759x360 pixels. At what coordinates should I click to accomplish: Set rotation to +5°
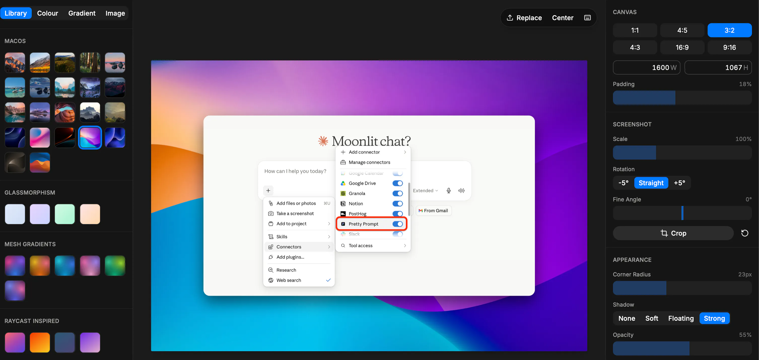[x=679, y=183]
